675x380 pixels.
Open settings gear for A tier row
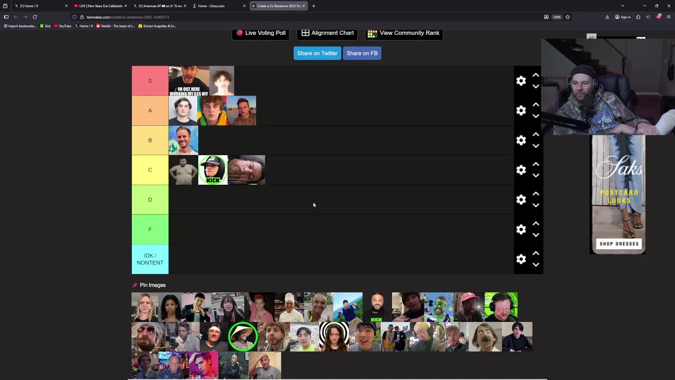tap(521, 110)
